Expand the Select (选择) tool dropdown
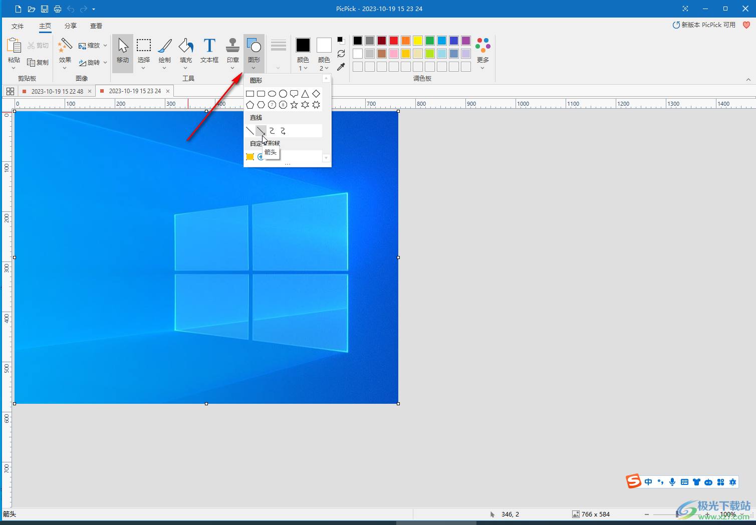This screenshot has width=756, height=525. [x=144, y=68]
